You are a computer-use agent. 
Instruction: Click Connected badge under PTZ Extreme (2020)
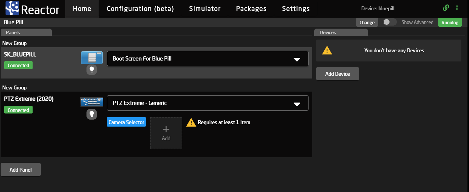coord(18,110)
